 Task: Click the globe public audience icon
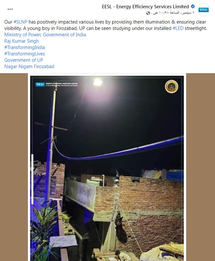(148, 13)
